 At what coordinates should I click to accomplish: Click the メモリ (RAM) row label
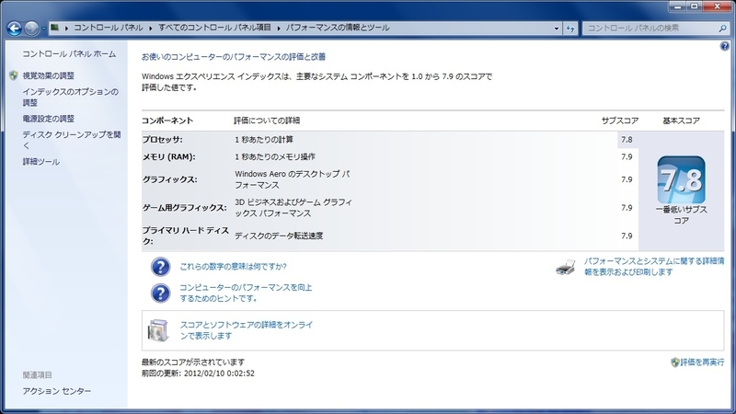pyautogui.click(x=169, y=157)
